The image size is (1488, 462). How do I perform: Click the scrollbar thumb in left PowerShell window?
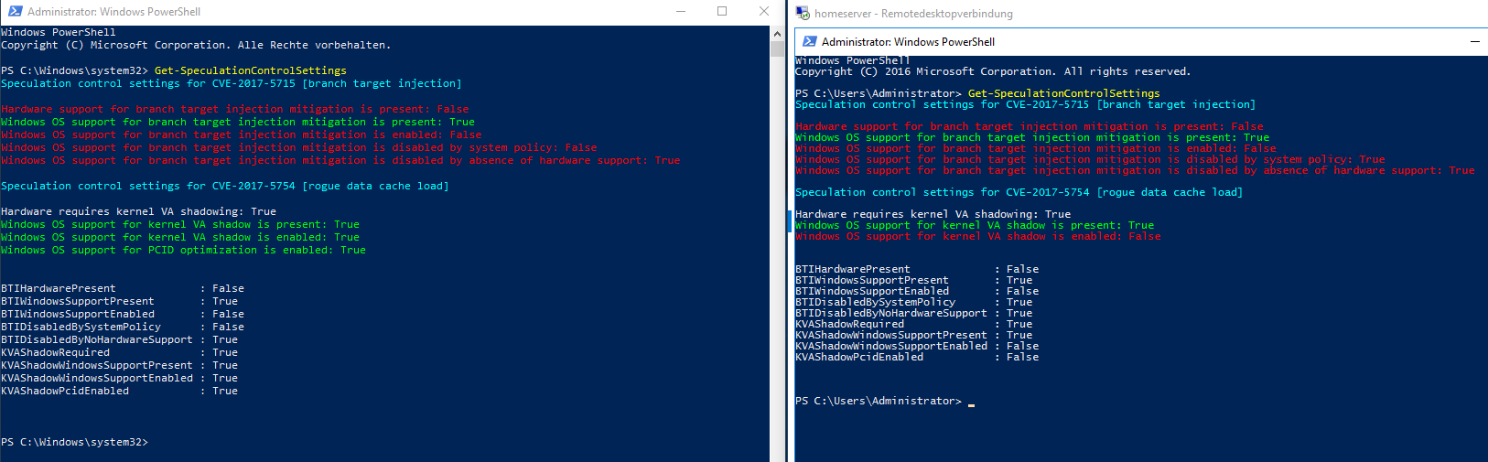pos(778,49)
